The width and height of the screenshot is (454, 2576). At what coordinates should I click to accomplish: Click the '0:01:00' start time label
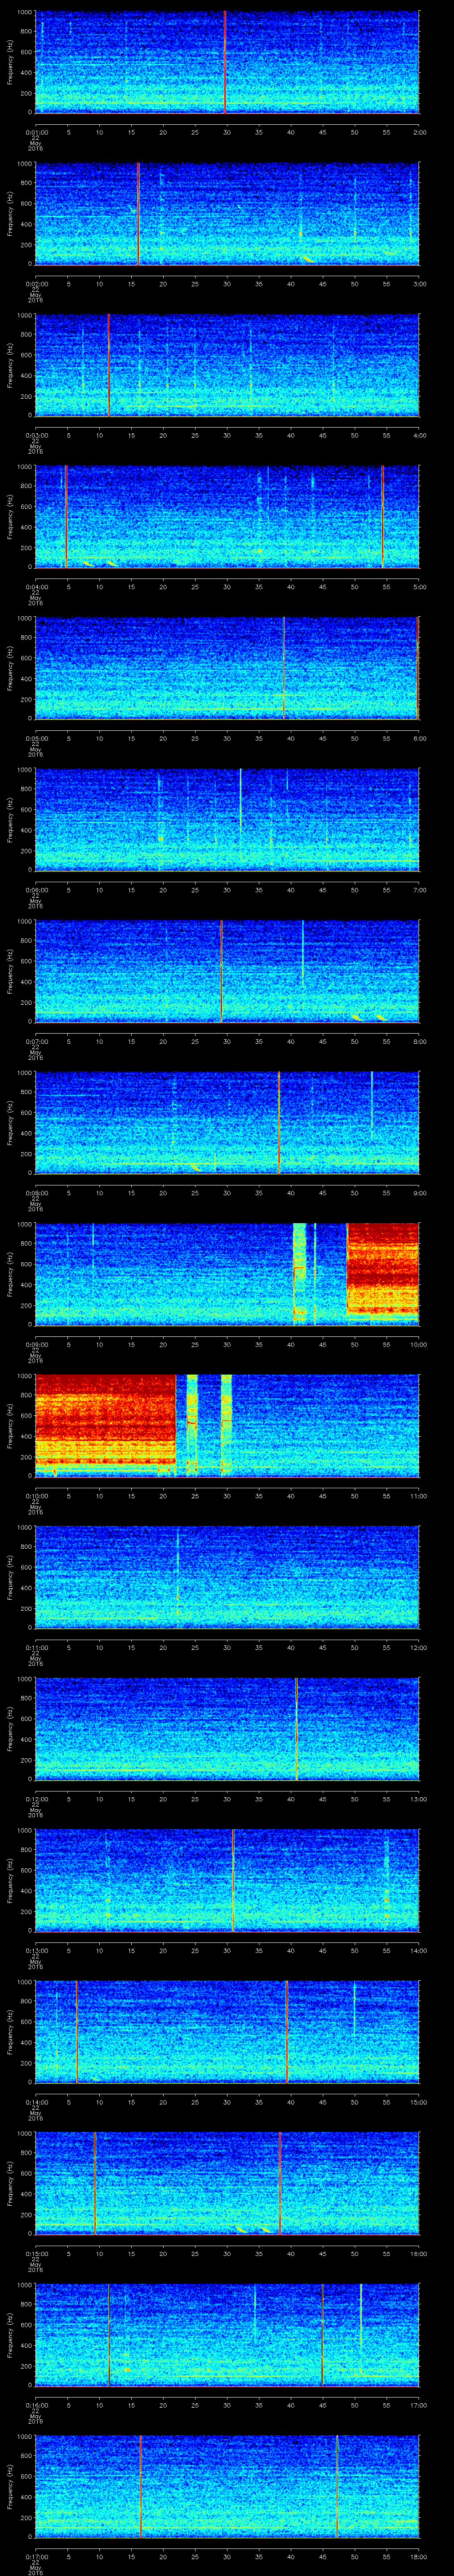pos(36,131)
